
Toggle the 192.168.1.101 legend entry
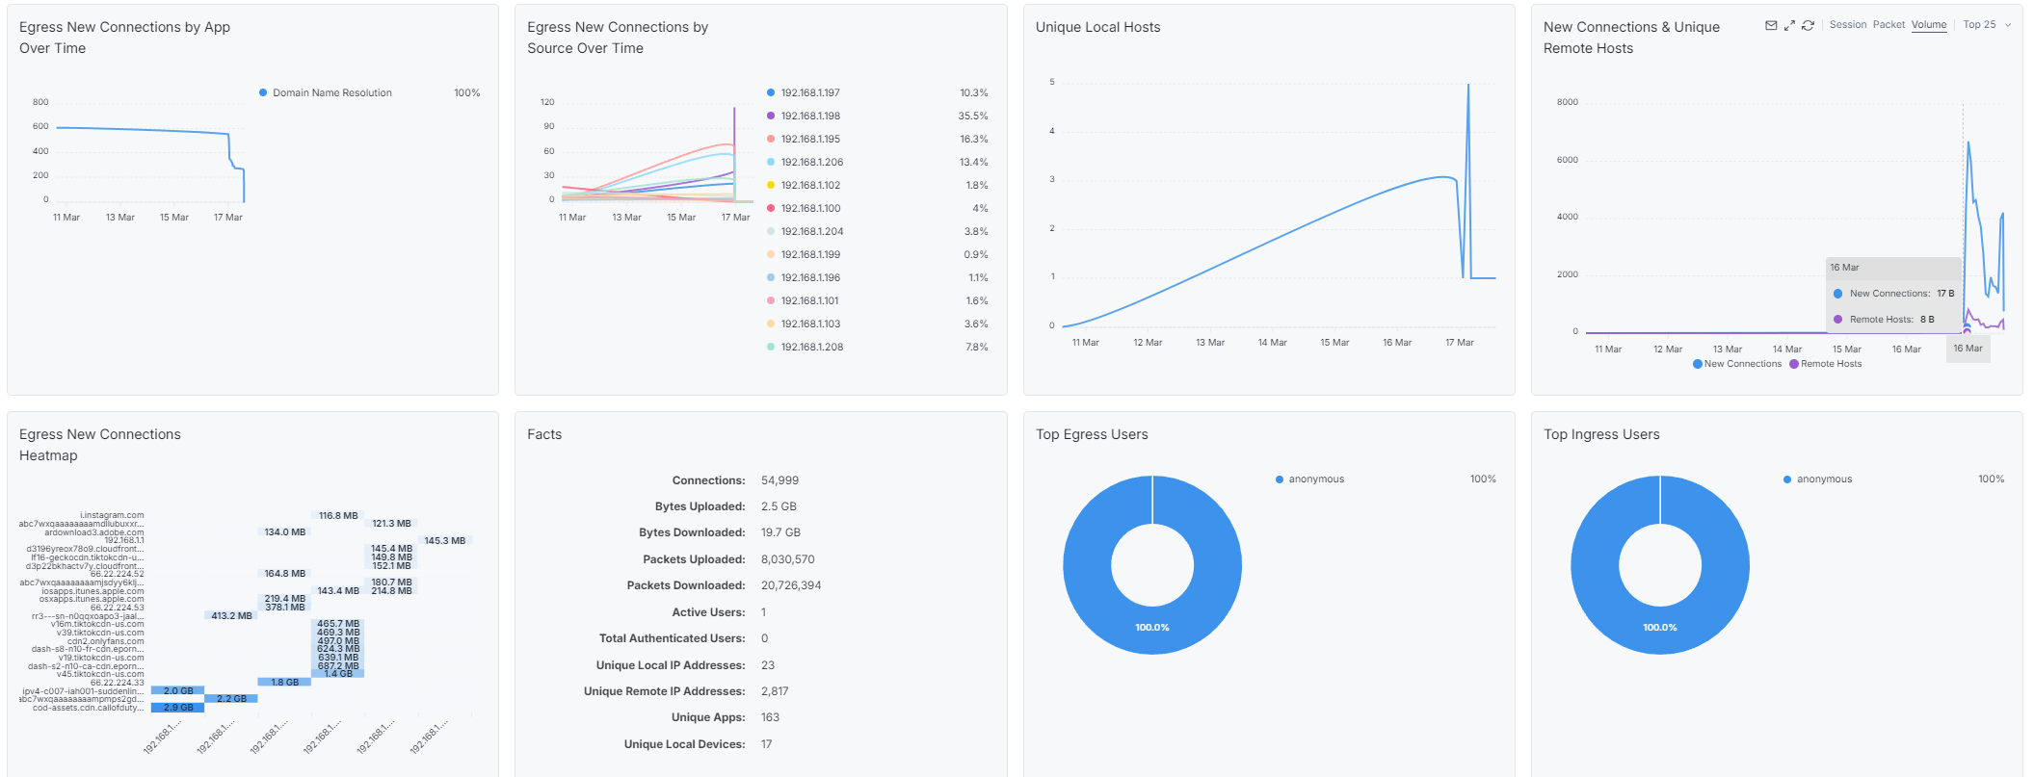click(803, 301)
